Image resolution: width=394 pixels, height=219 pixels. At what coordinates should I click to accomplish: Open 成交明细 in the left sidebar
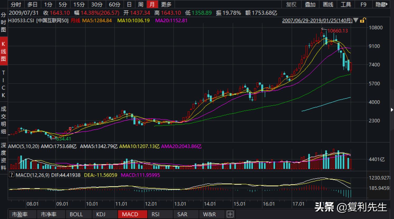coord(3,120)
